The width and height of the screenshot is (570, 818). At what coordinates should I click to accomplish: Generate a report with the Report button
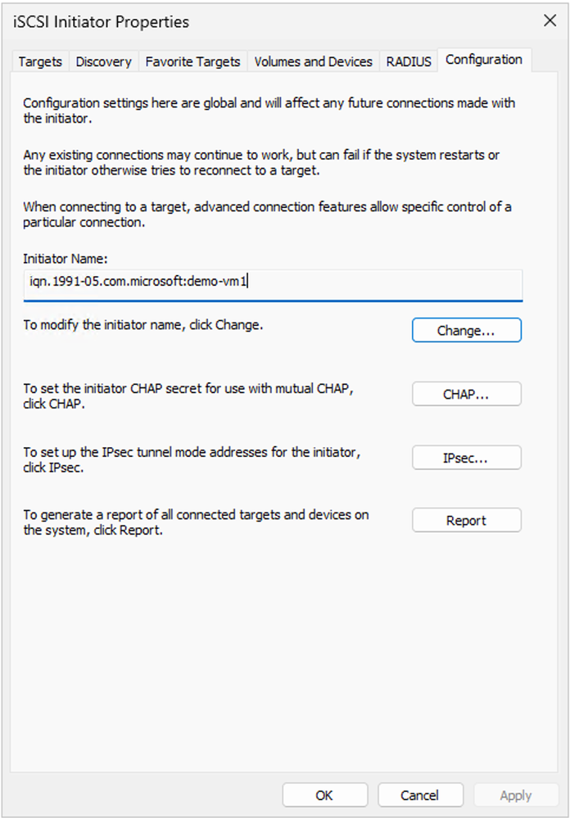coord(466,521)
